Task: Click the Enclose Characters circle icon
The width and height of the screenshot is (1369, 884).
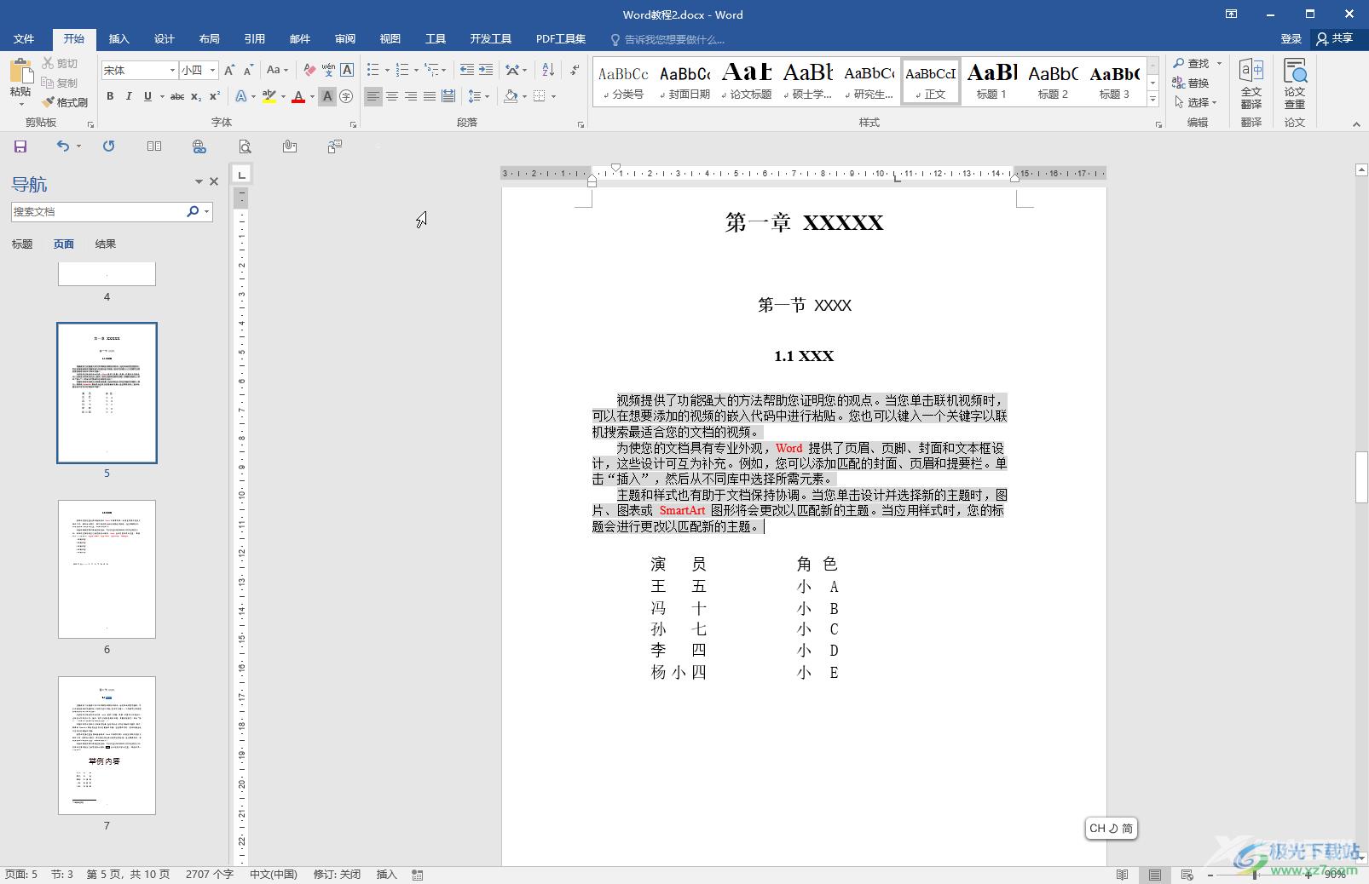Action: (346, 96)
